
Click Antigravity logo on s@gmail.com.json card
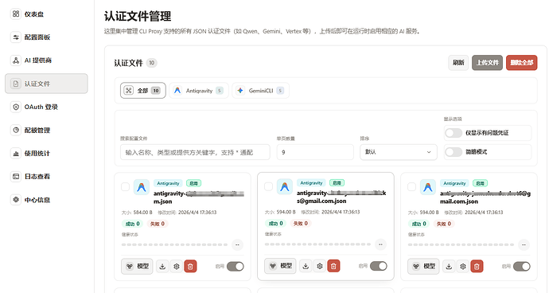(285, 187)
